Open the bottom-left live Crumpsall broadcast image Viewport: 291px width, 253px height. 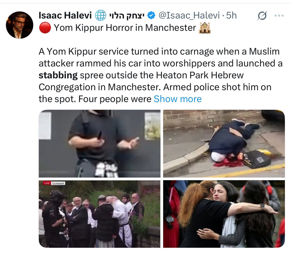click(x=100, y=214)
